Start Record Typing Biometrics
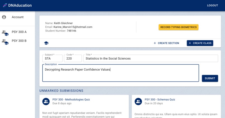Screen dimensions: 225x118 pyautogui.click(x=178, y=27)
